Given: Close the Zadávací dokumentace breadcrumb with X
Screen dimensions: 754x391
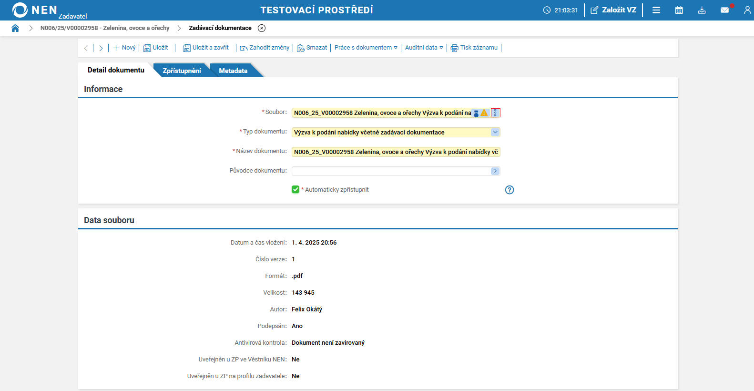Looking at the screenshot, I should click(262, 28).
